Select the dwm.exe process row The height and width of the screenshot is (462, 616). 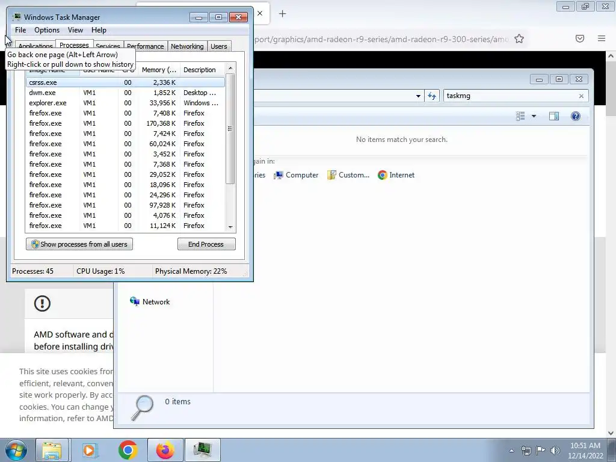click(125, 93)
